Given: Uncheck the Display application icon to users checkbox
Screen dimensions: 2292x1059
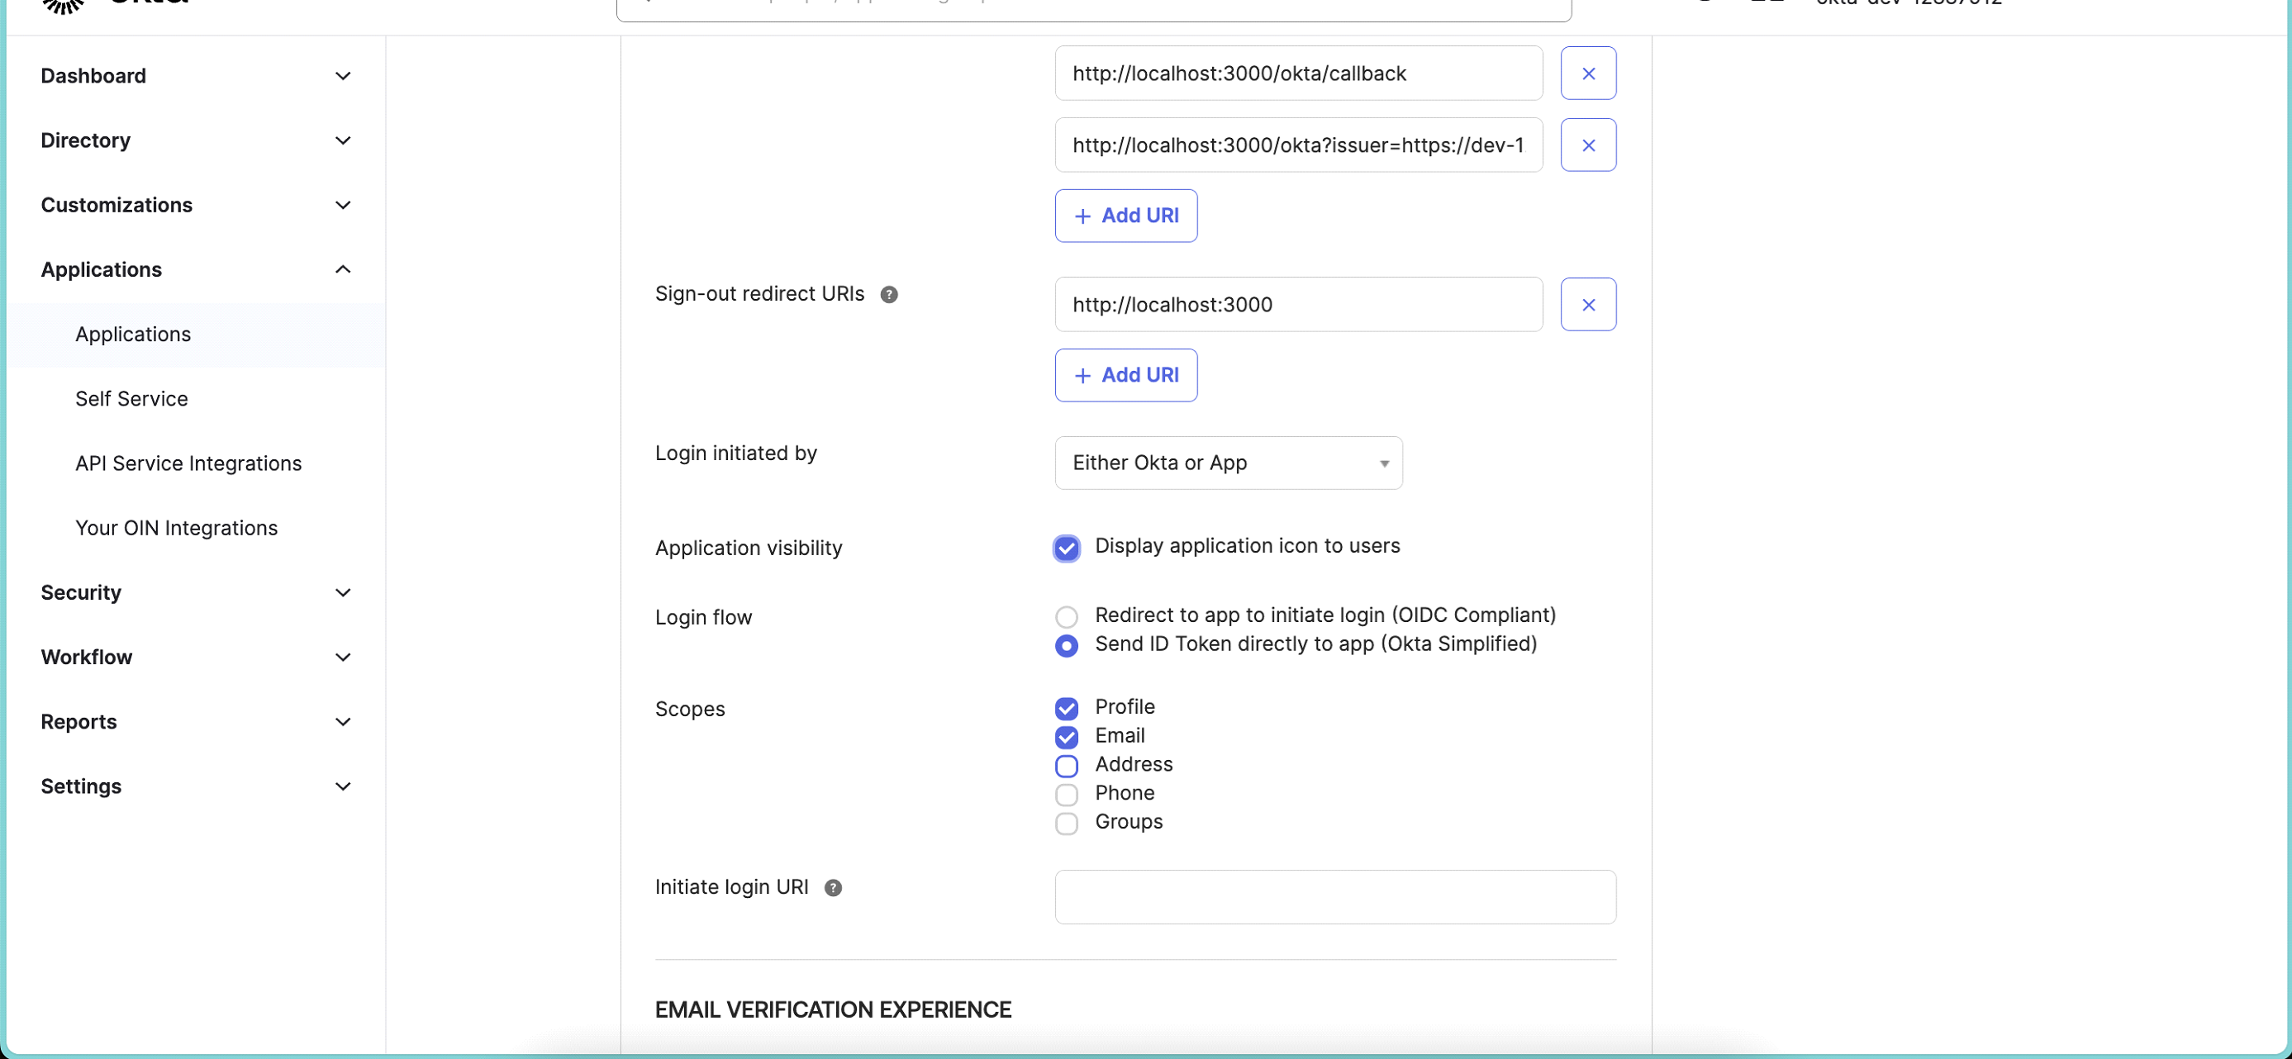Looking at the screenshot, I should click(x=1066, y=548).
